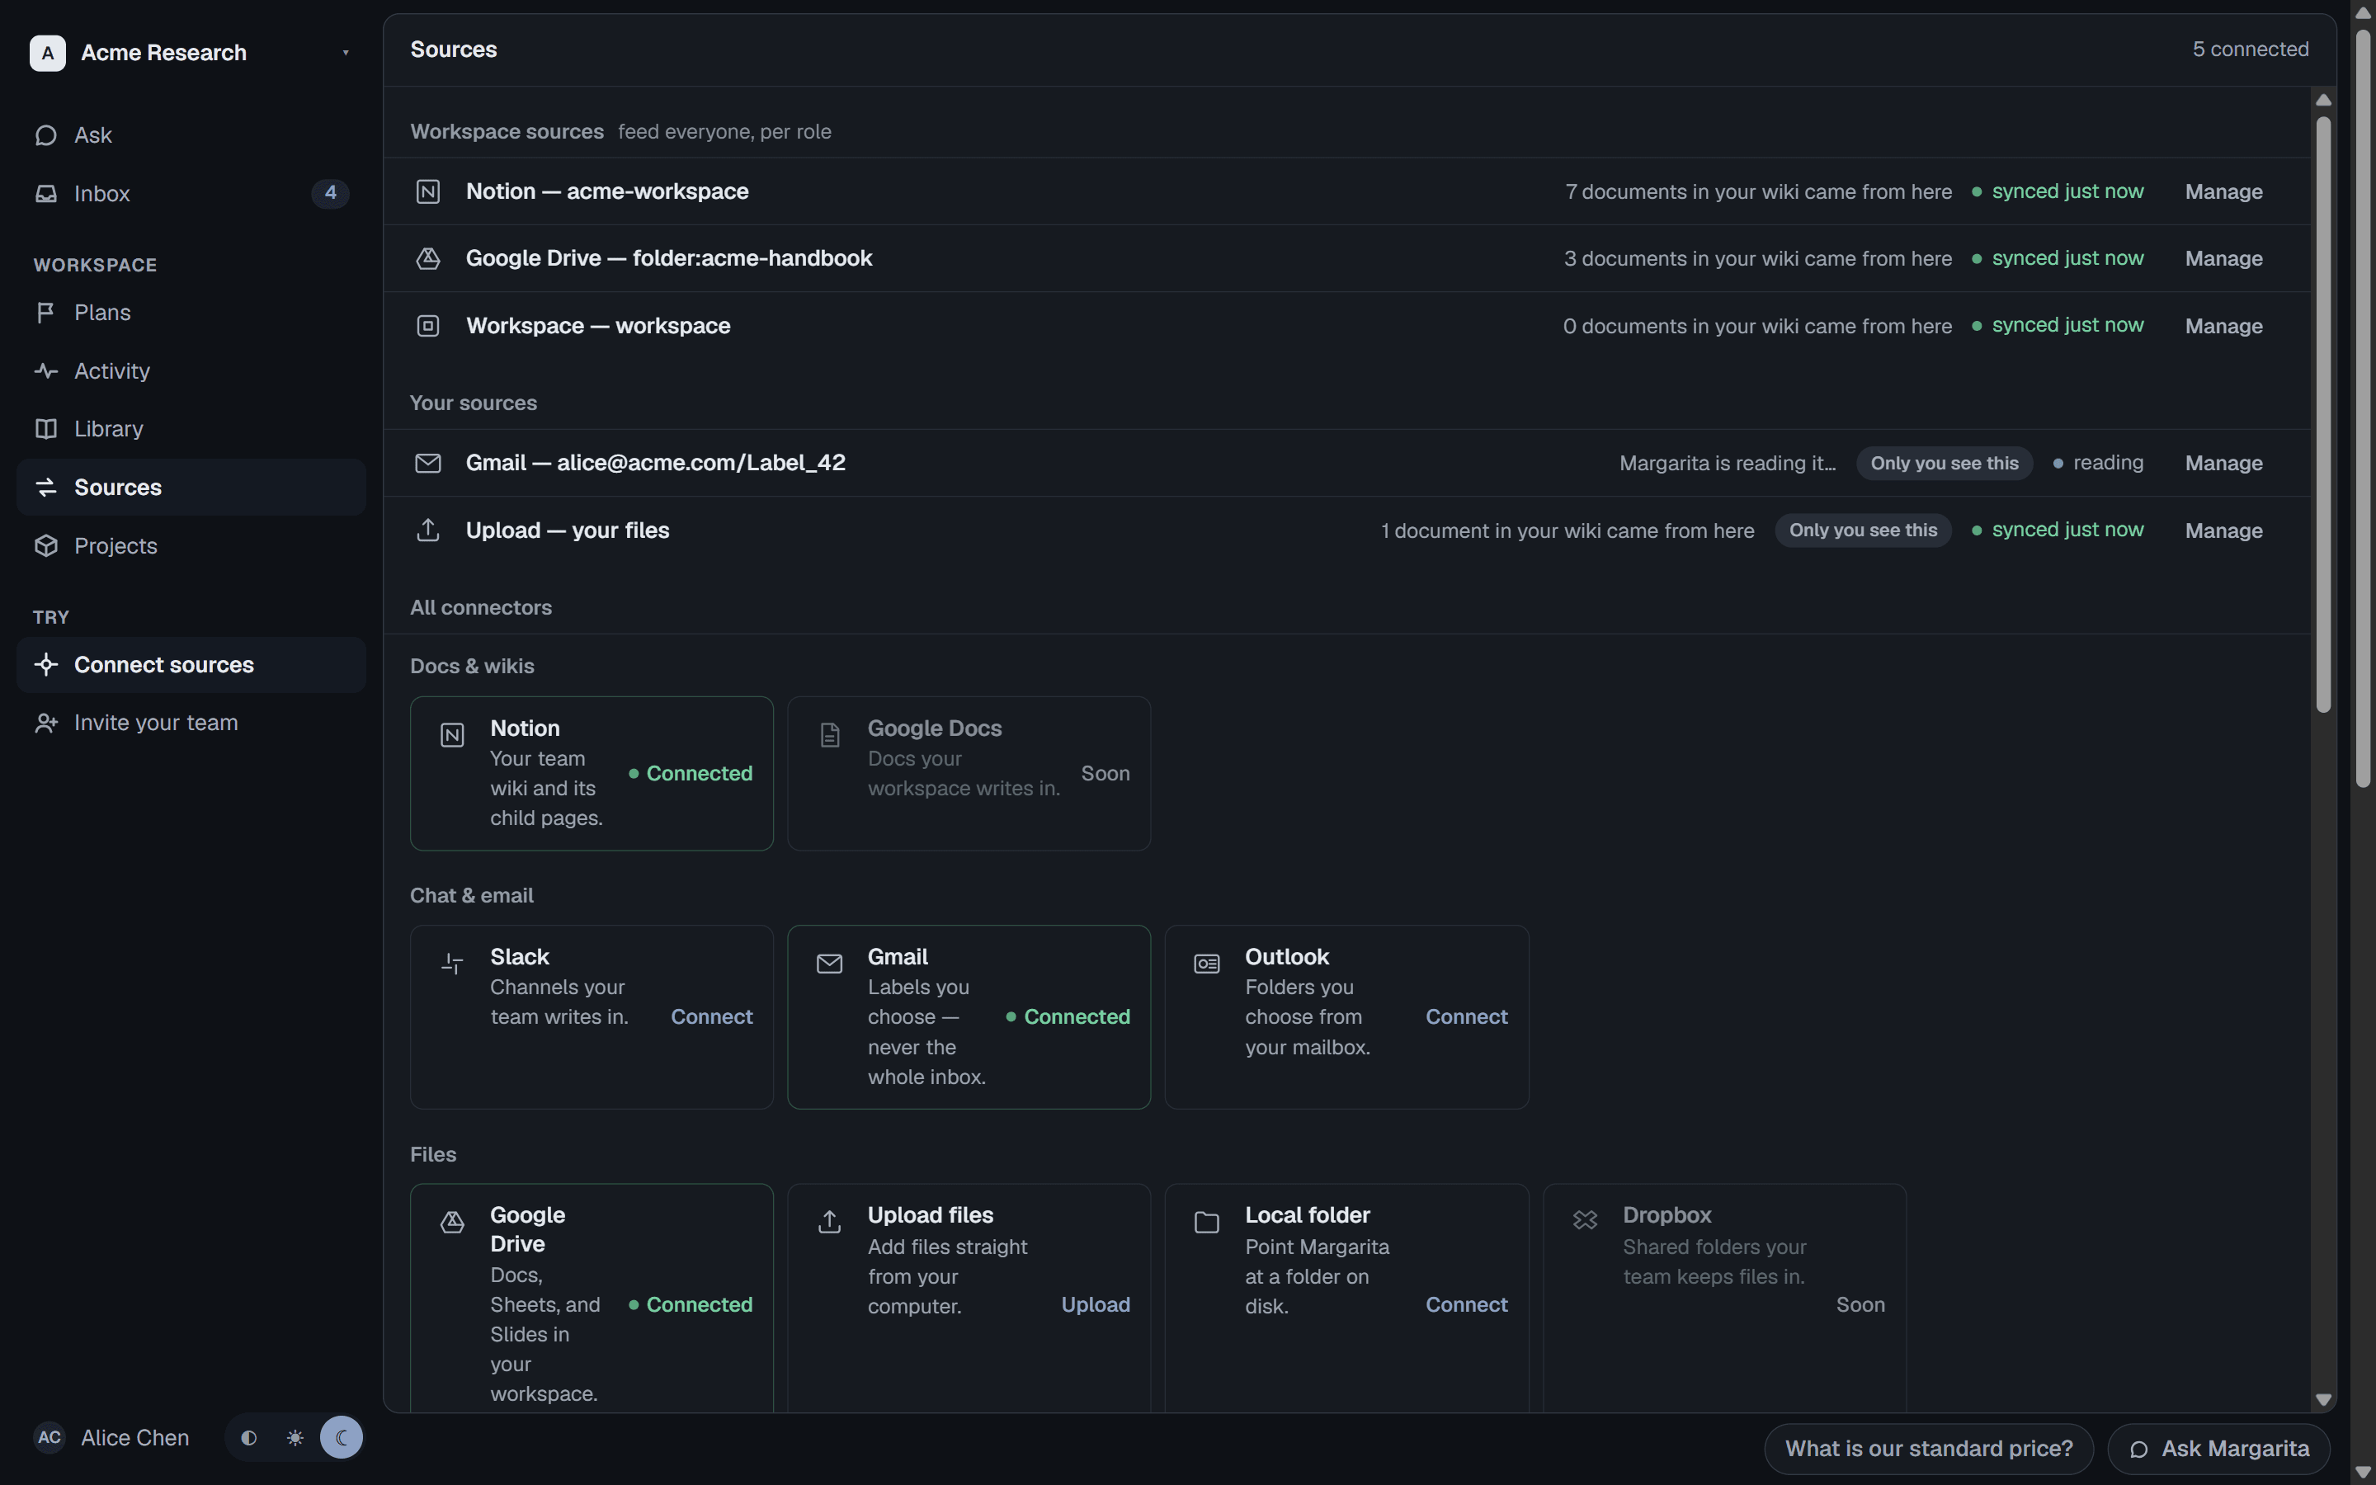Click the Upload files card icon
Screen dimensions: 2376x1485
[x=830, y=1222]
